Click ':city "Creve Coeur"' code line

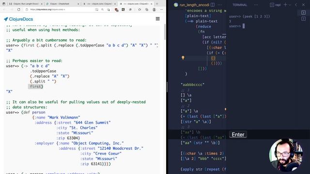pos(101,154)
